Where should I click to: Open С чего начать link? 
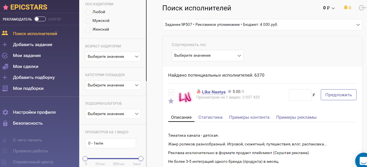tap(27, 140)
